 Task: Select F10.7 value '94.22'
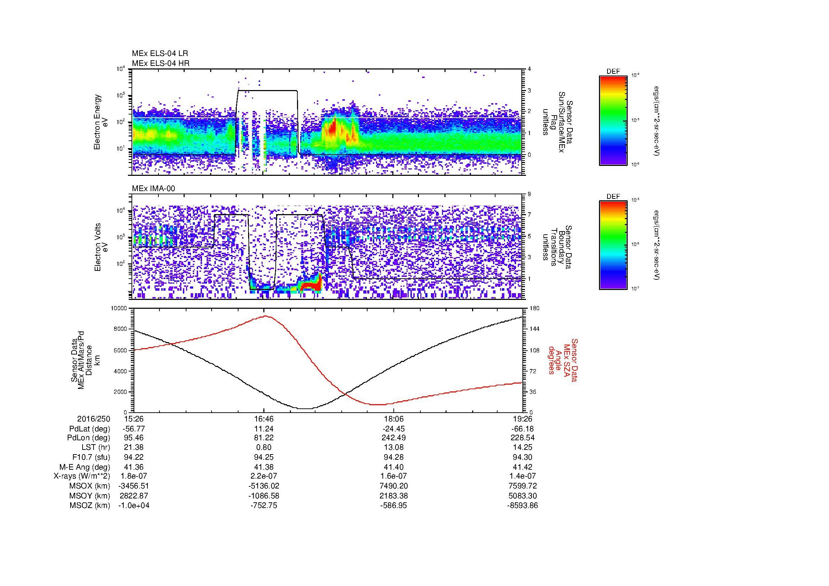click(x=134, y=457)
